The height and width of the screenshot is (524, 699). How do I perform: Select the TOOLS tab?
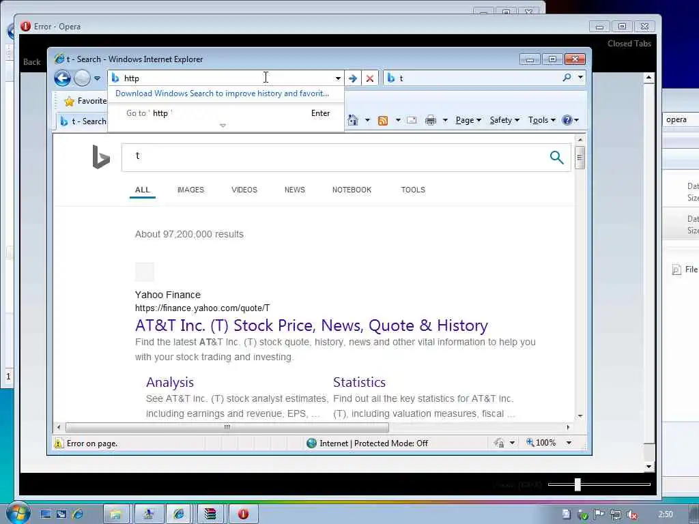pos(413,190)
